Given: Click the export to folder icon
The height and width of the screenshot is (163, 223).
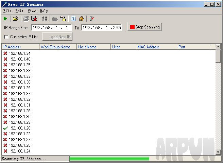Looking at the screenshot, I should 63,19.
